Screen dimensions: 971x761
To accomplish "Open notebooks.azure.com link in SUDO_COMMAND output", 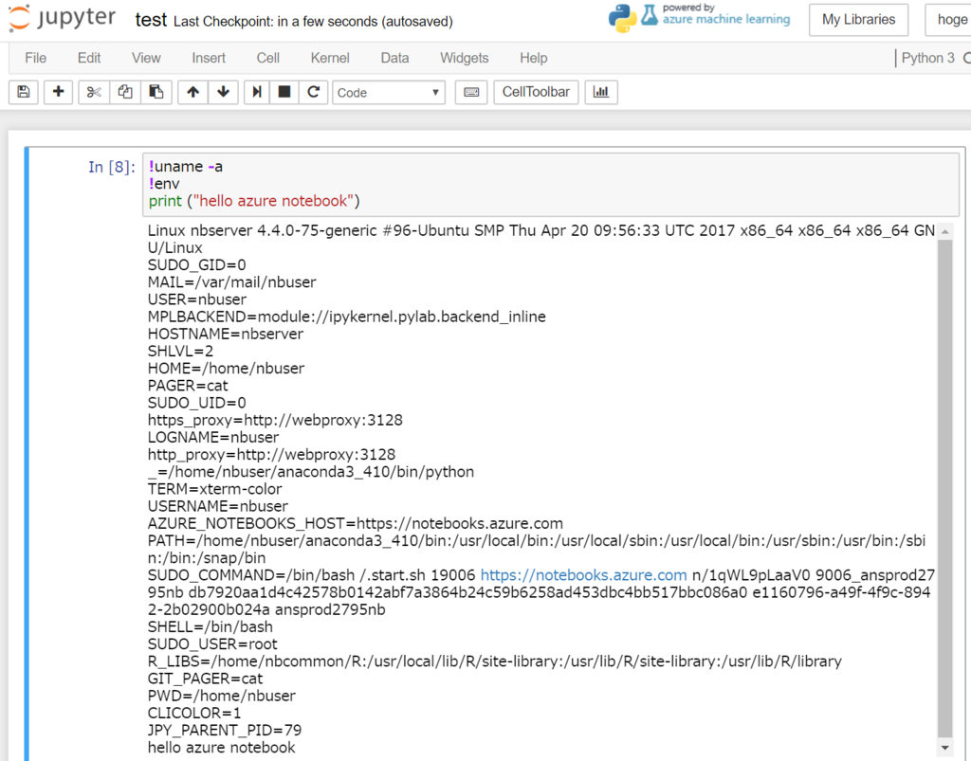I will pyautogui.click(x=583, y=575).
